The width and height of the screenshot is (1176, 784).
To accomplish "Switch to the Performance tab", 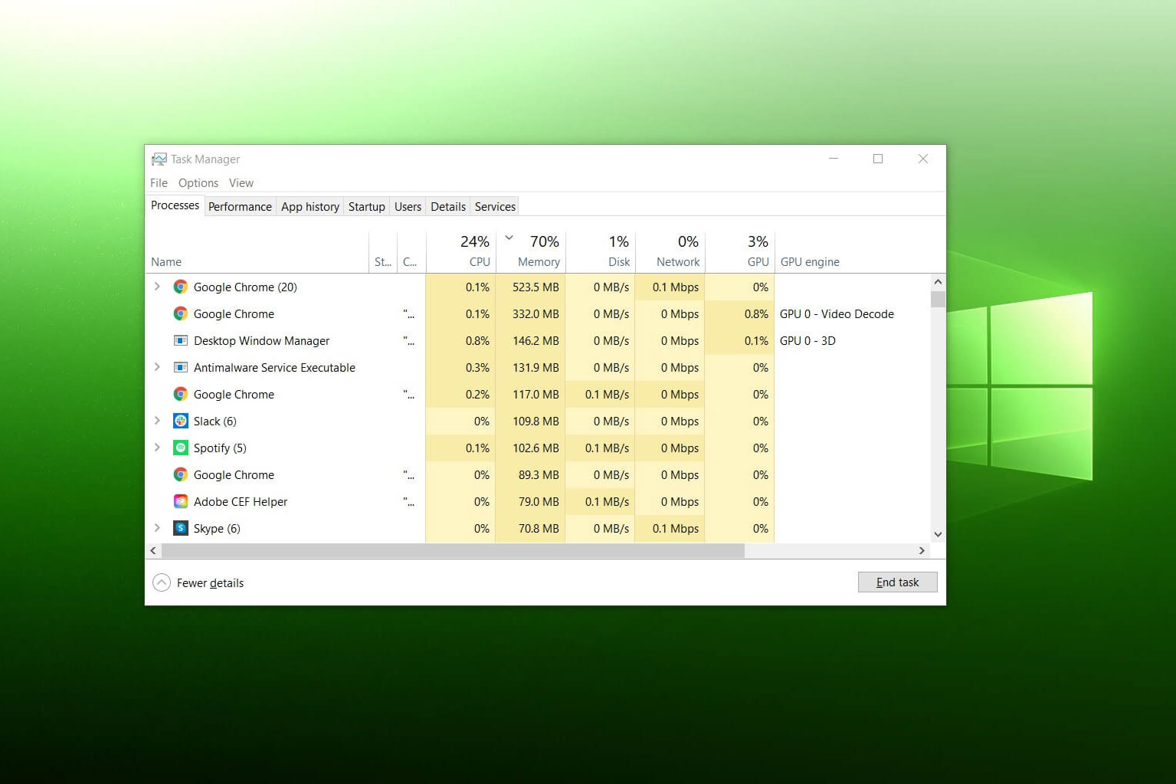I will [x=240, y=206].
